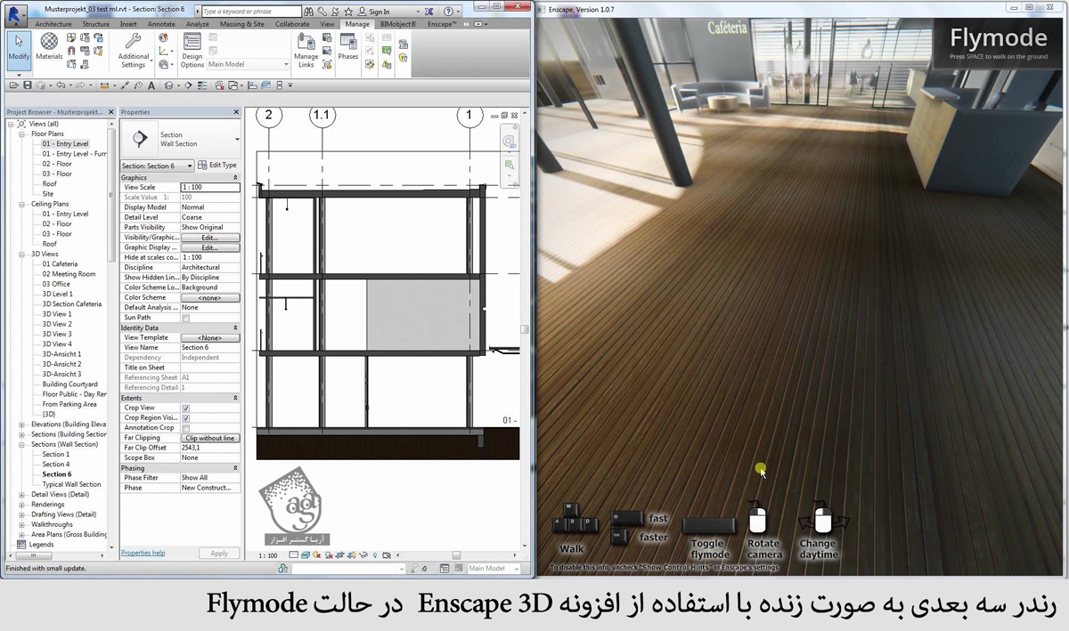Open the Properties help link

tap(143, 553)
